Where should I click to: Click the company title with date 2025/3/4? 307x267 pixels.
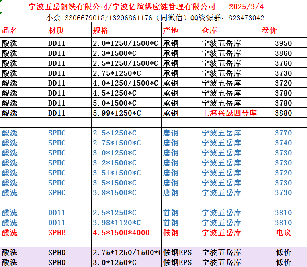pos(146,7)
